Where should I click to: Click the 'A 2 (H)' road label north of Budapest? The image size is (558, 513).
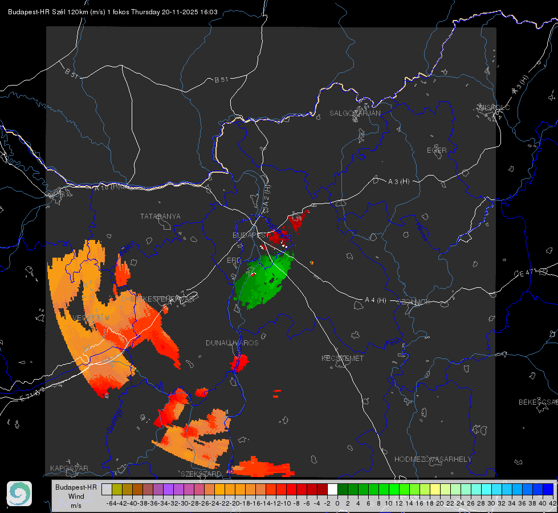[x=267, y=196]
